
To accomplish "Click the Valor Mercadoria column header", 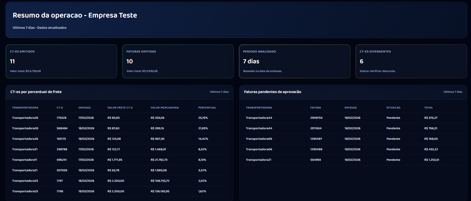I will pos(165,108).
